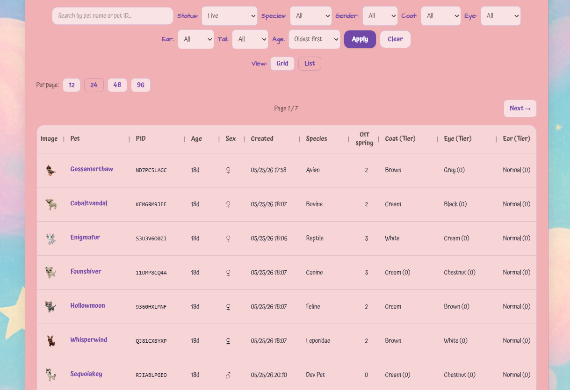The height and width of the screenshot is (390, 570).
Task: Show 48 pets per page
Action: tap(117, 85)
